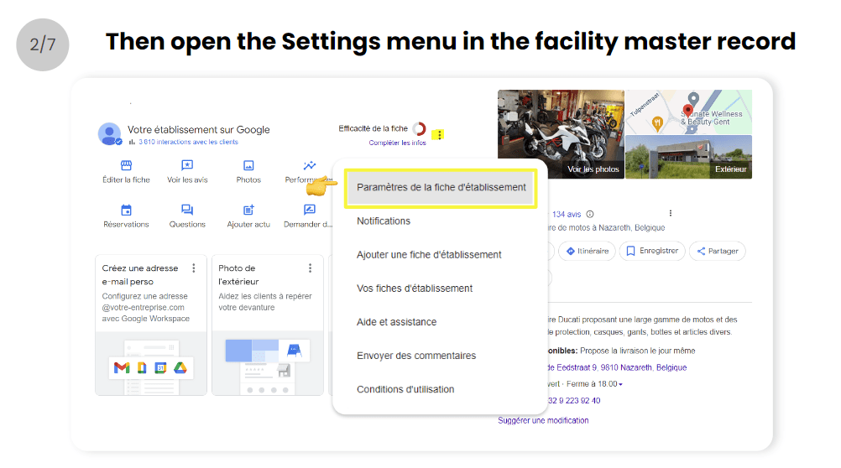Open Voir les avis icon

click(187, 165)
